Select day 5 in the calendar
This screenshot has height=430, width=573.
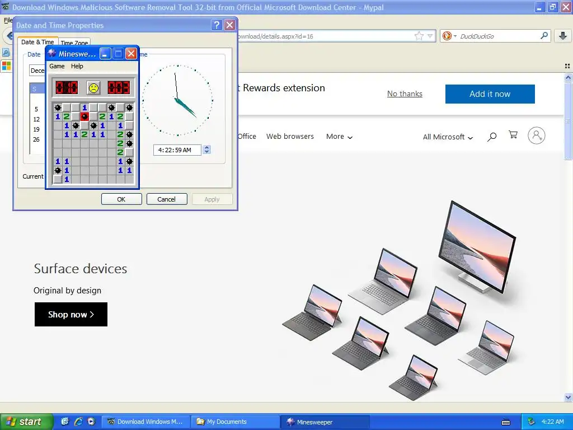(x=36, y=109)
